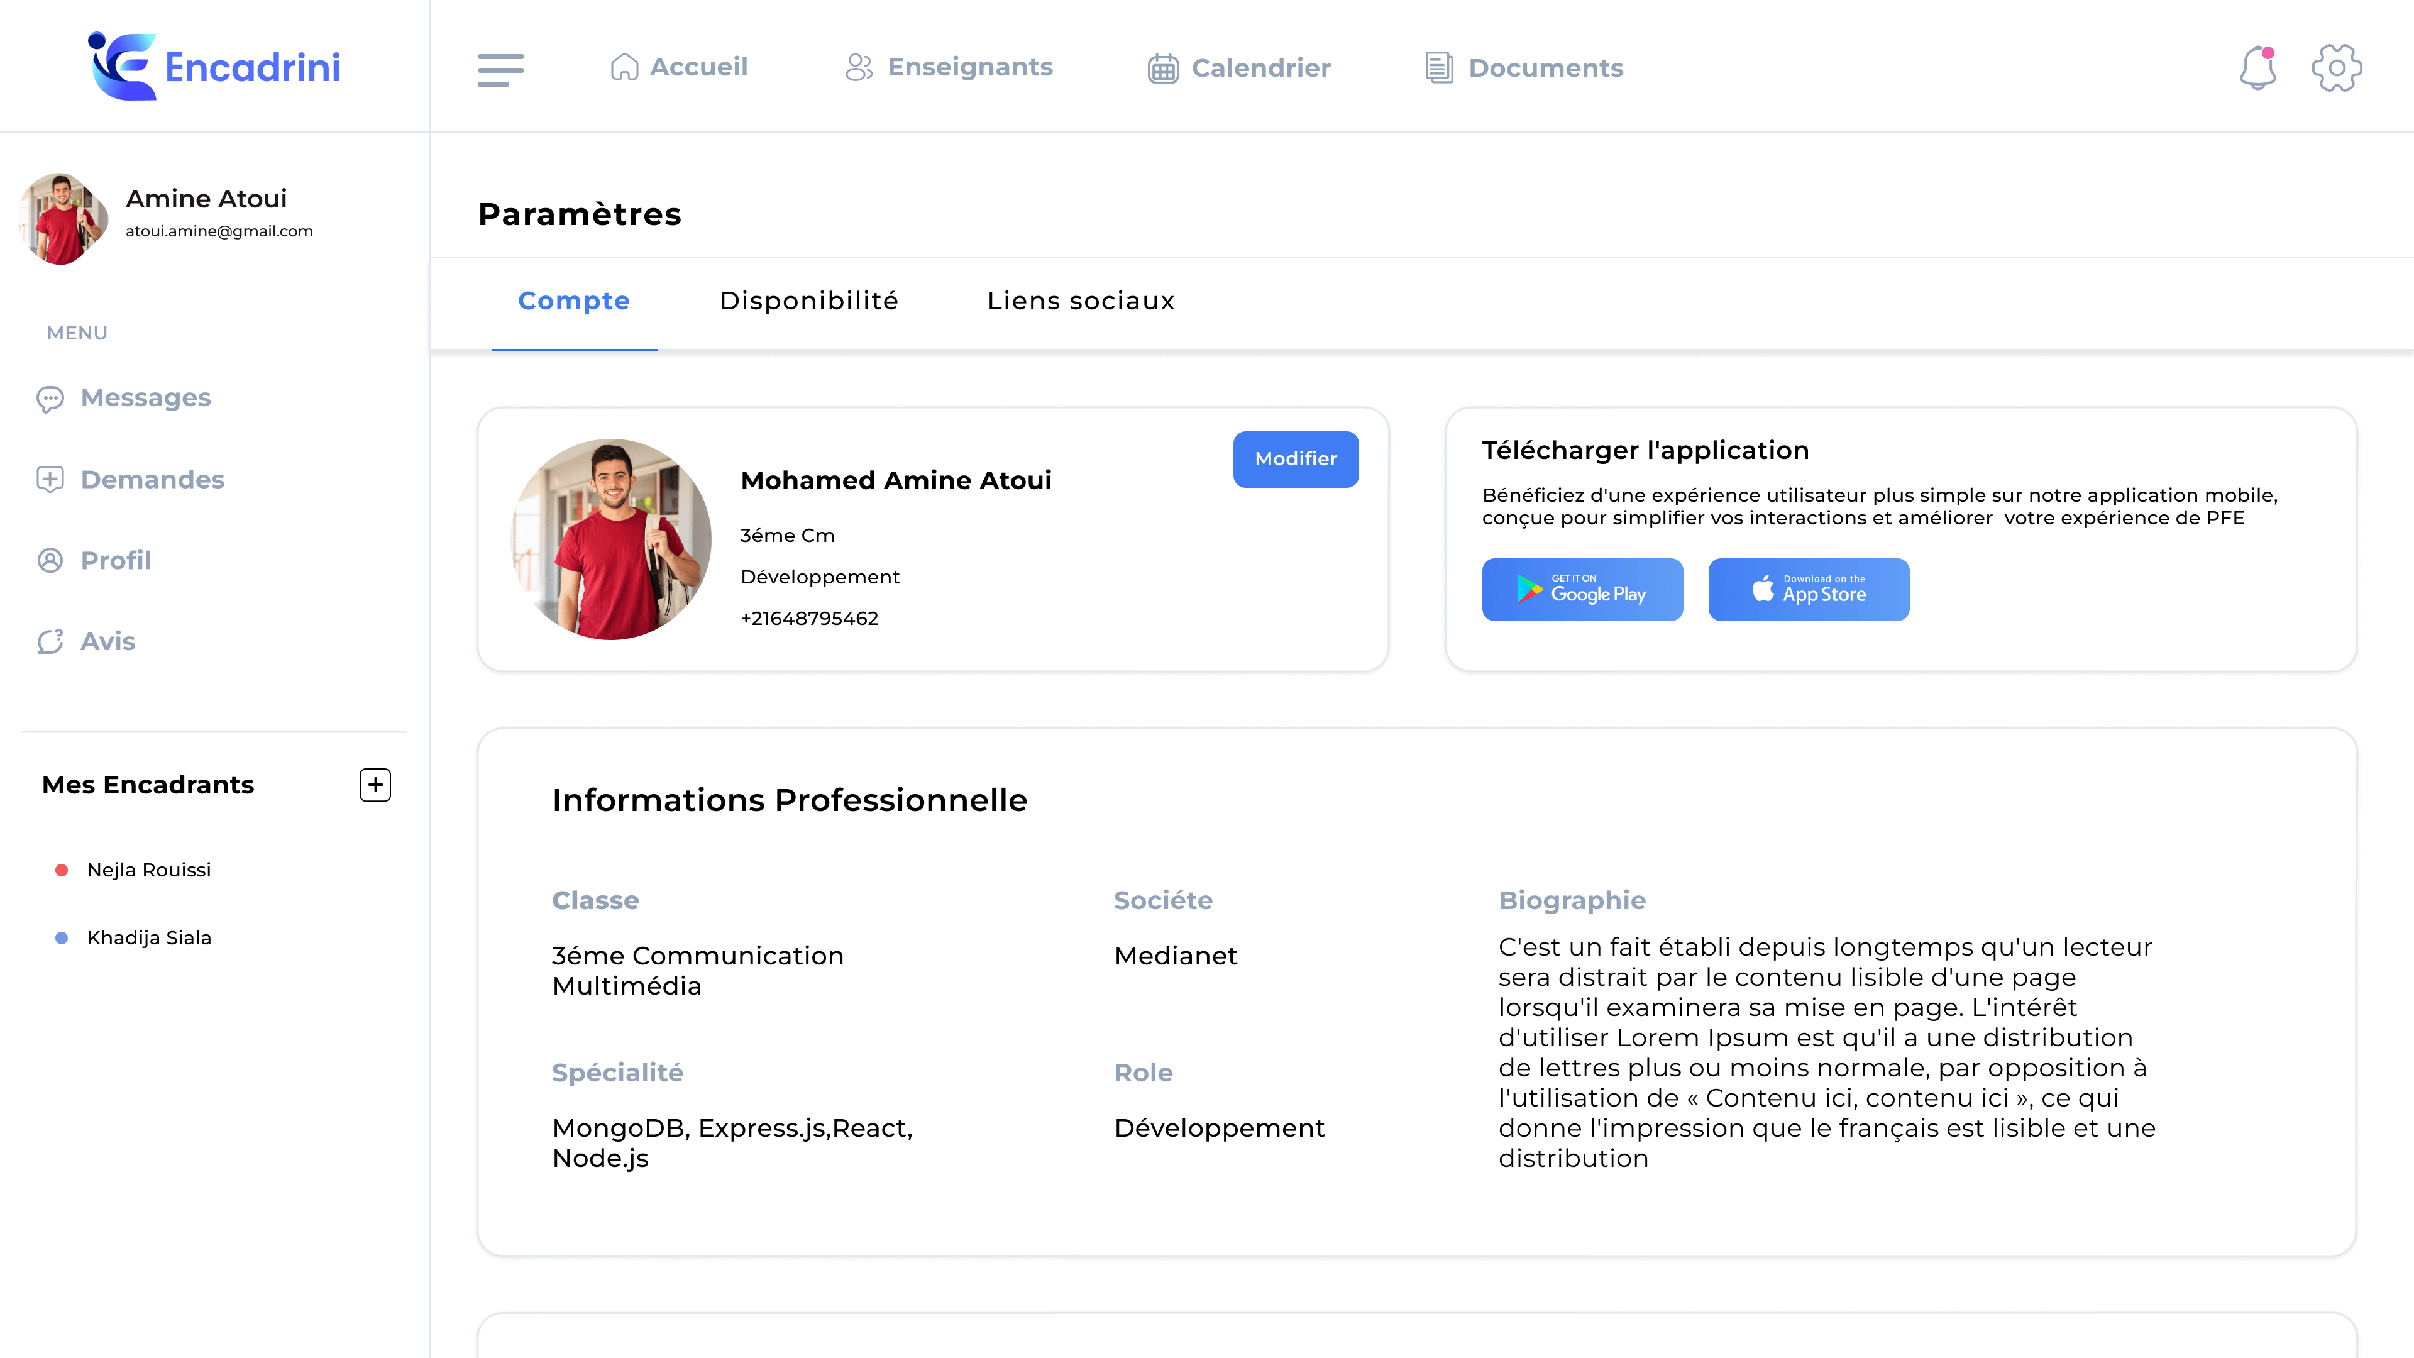Click Télécharger l'application heading
This screenshot has height=1358, width=2414.
(1645, 451)
